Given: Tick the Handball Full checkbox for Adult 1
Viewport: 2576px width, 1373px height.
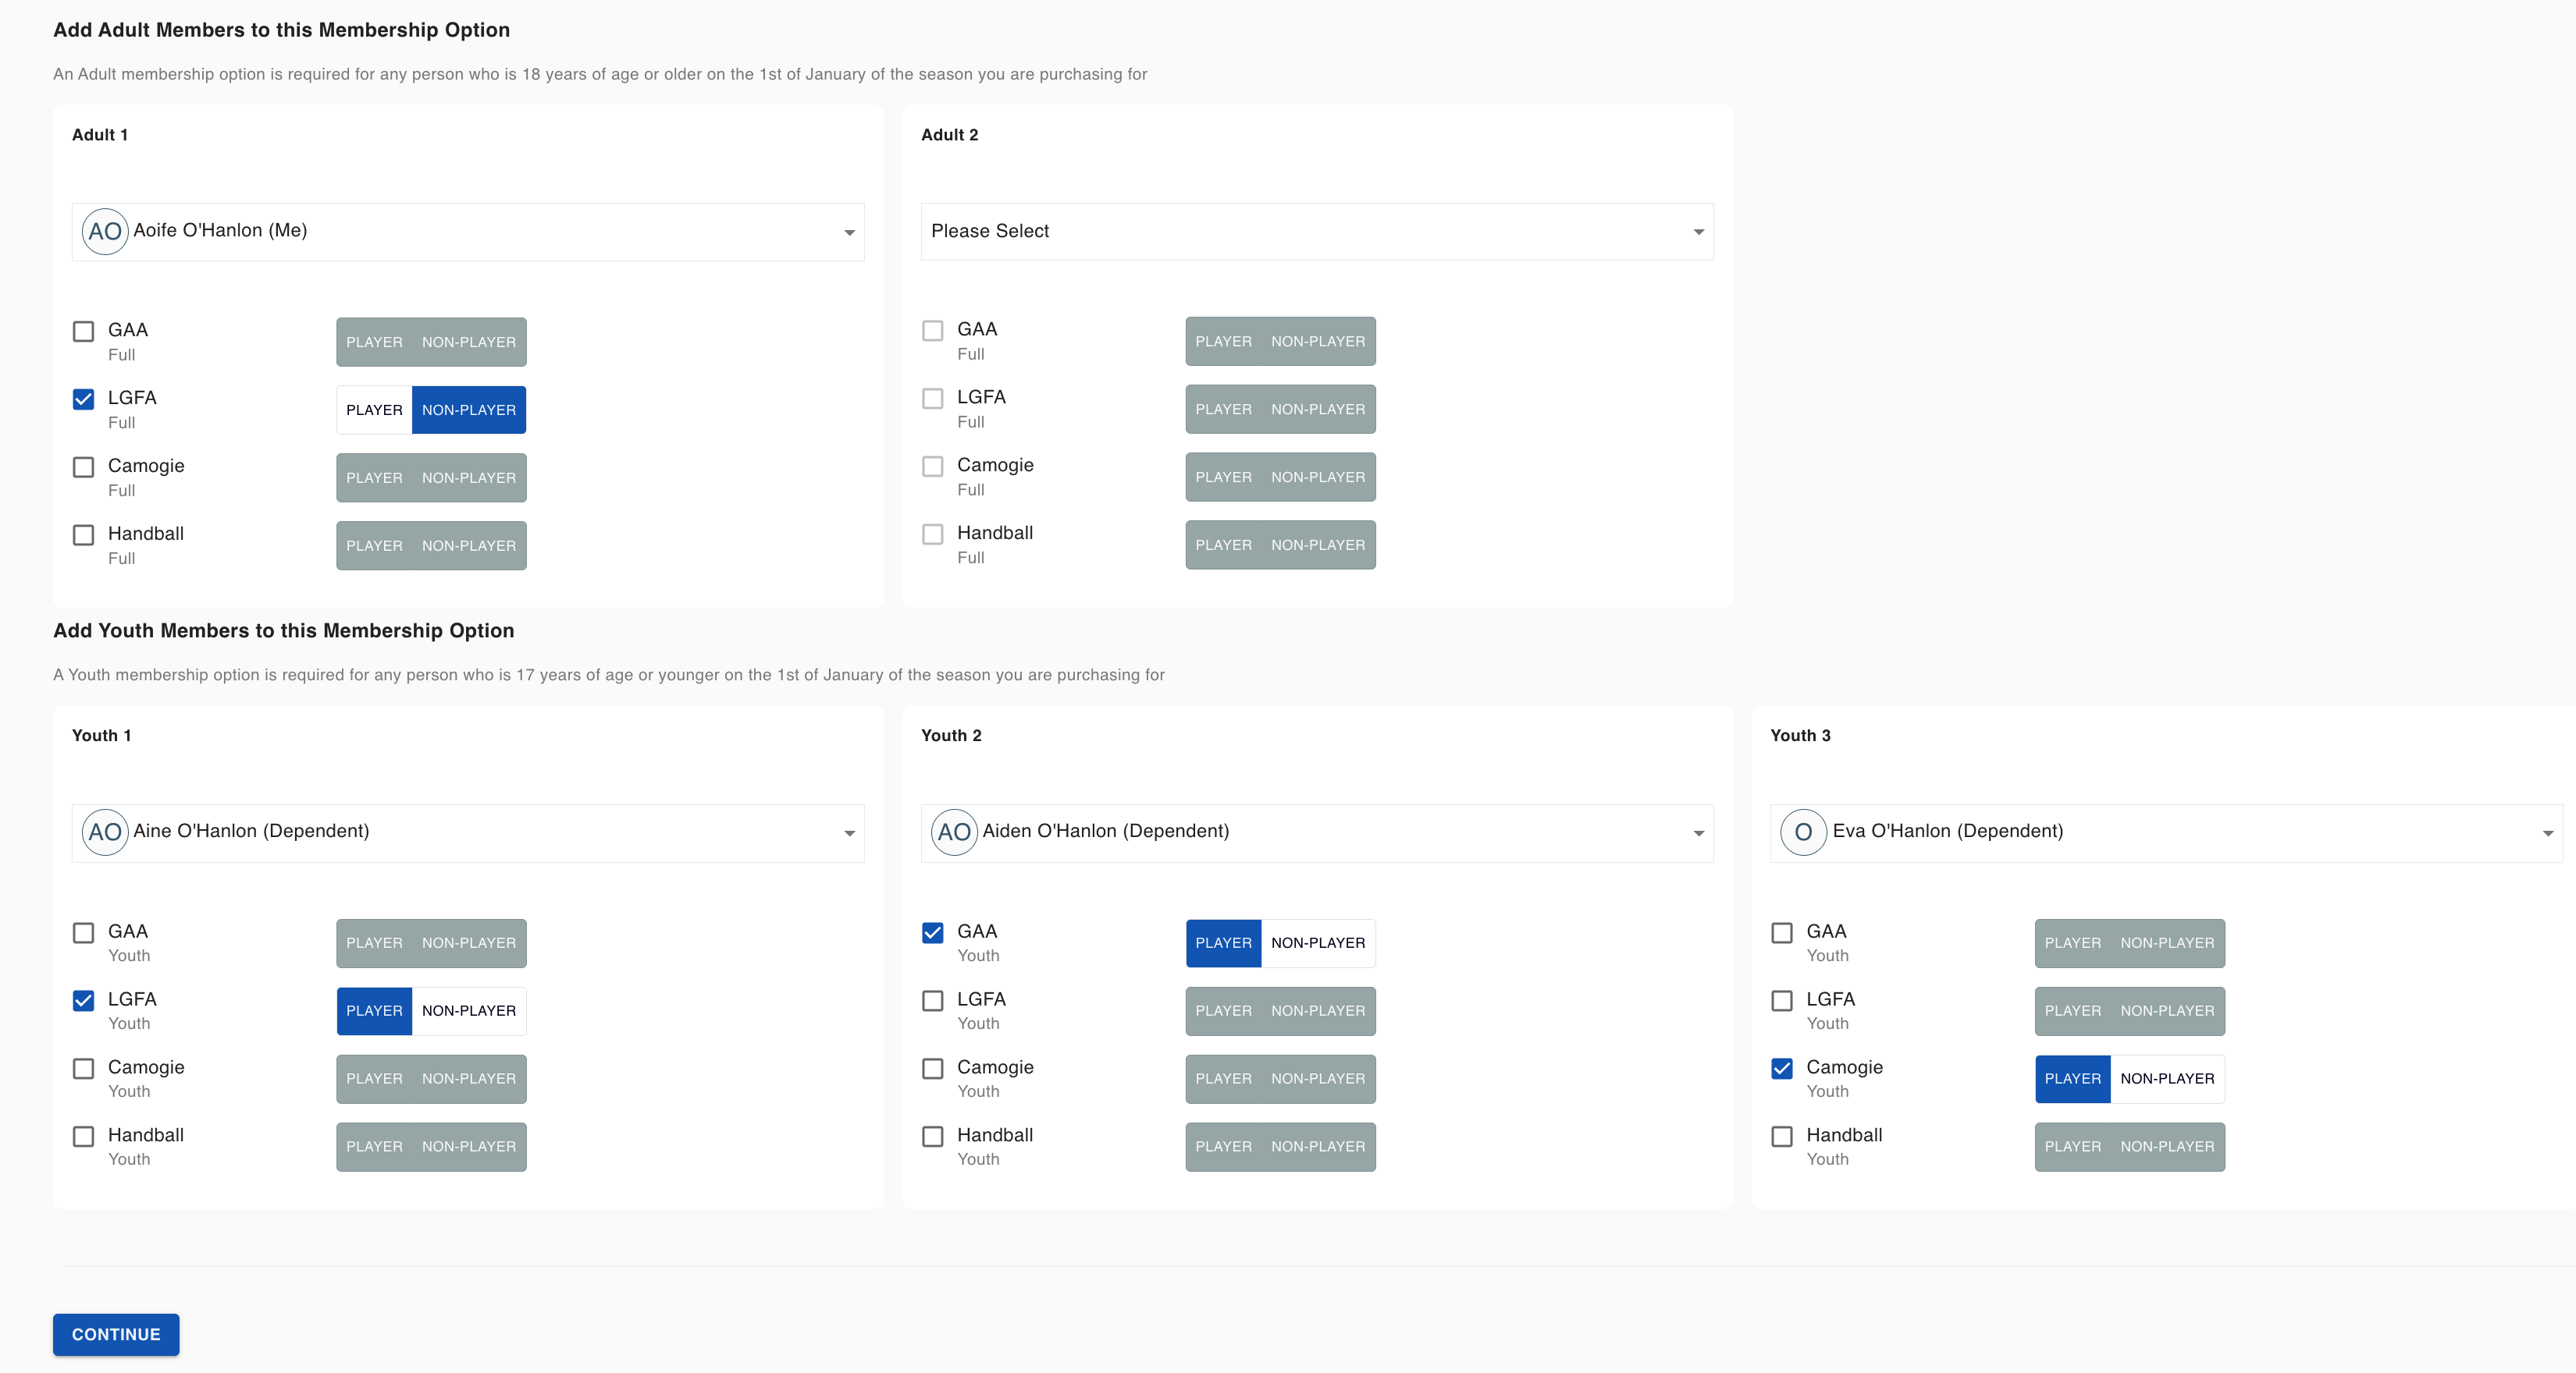Looking at the screenshot, I should [x=84, y=536].
